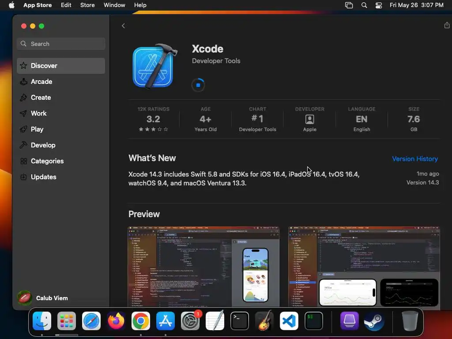452x339 pixels.
Task: Open the first Xcode preview screenshot
Action: pyautogui.click(x=203, y=267)
